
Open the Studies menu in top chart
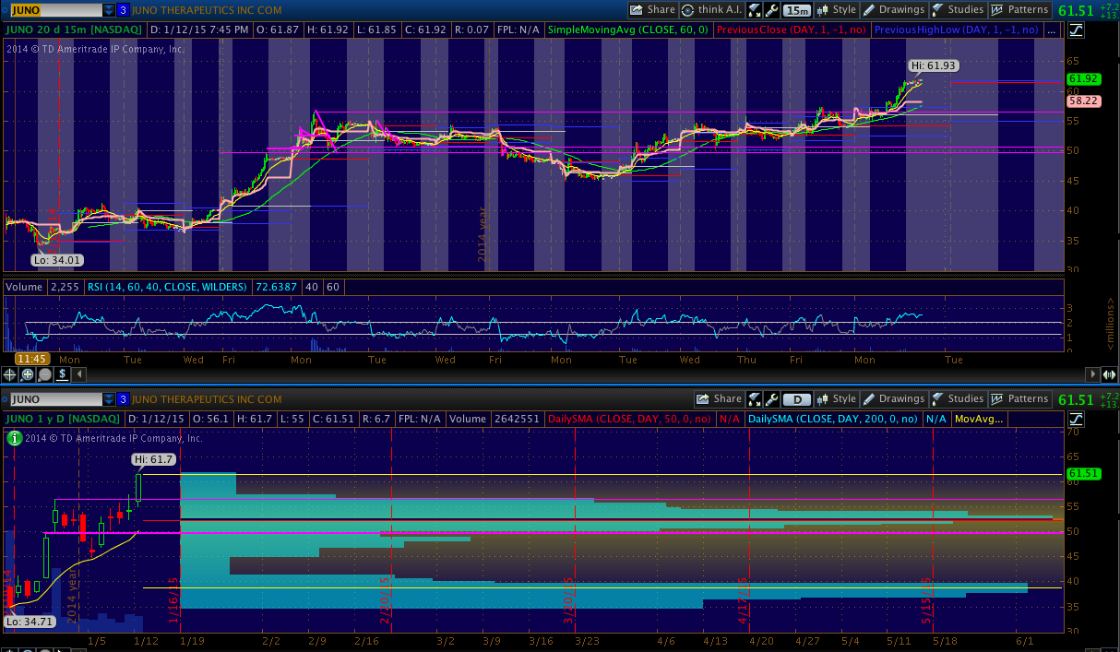[x=957, y=10]
